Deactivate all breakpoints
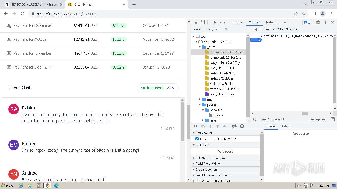 point(234,126)
